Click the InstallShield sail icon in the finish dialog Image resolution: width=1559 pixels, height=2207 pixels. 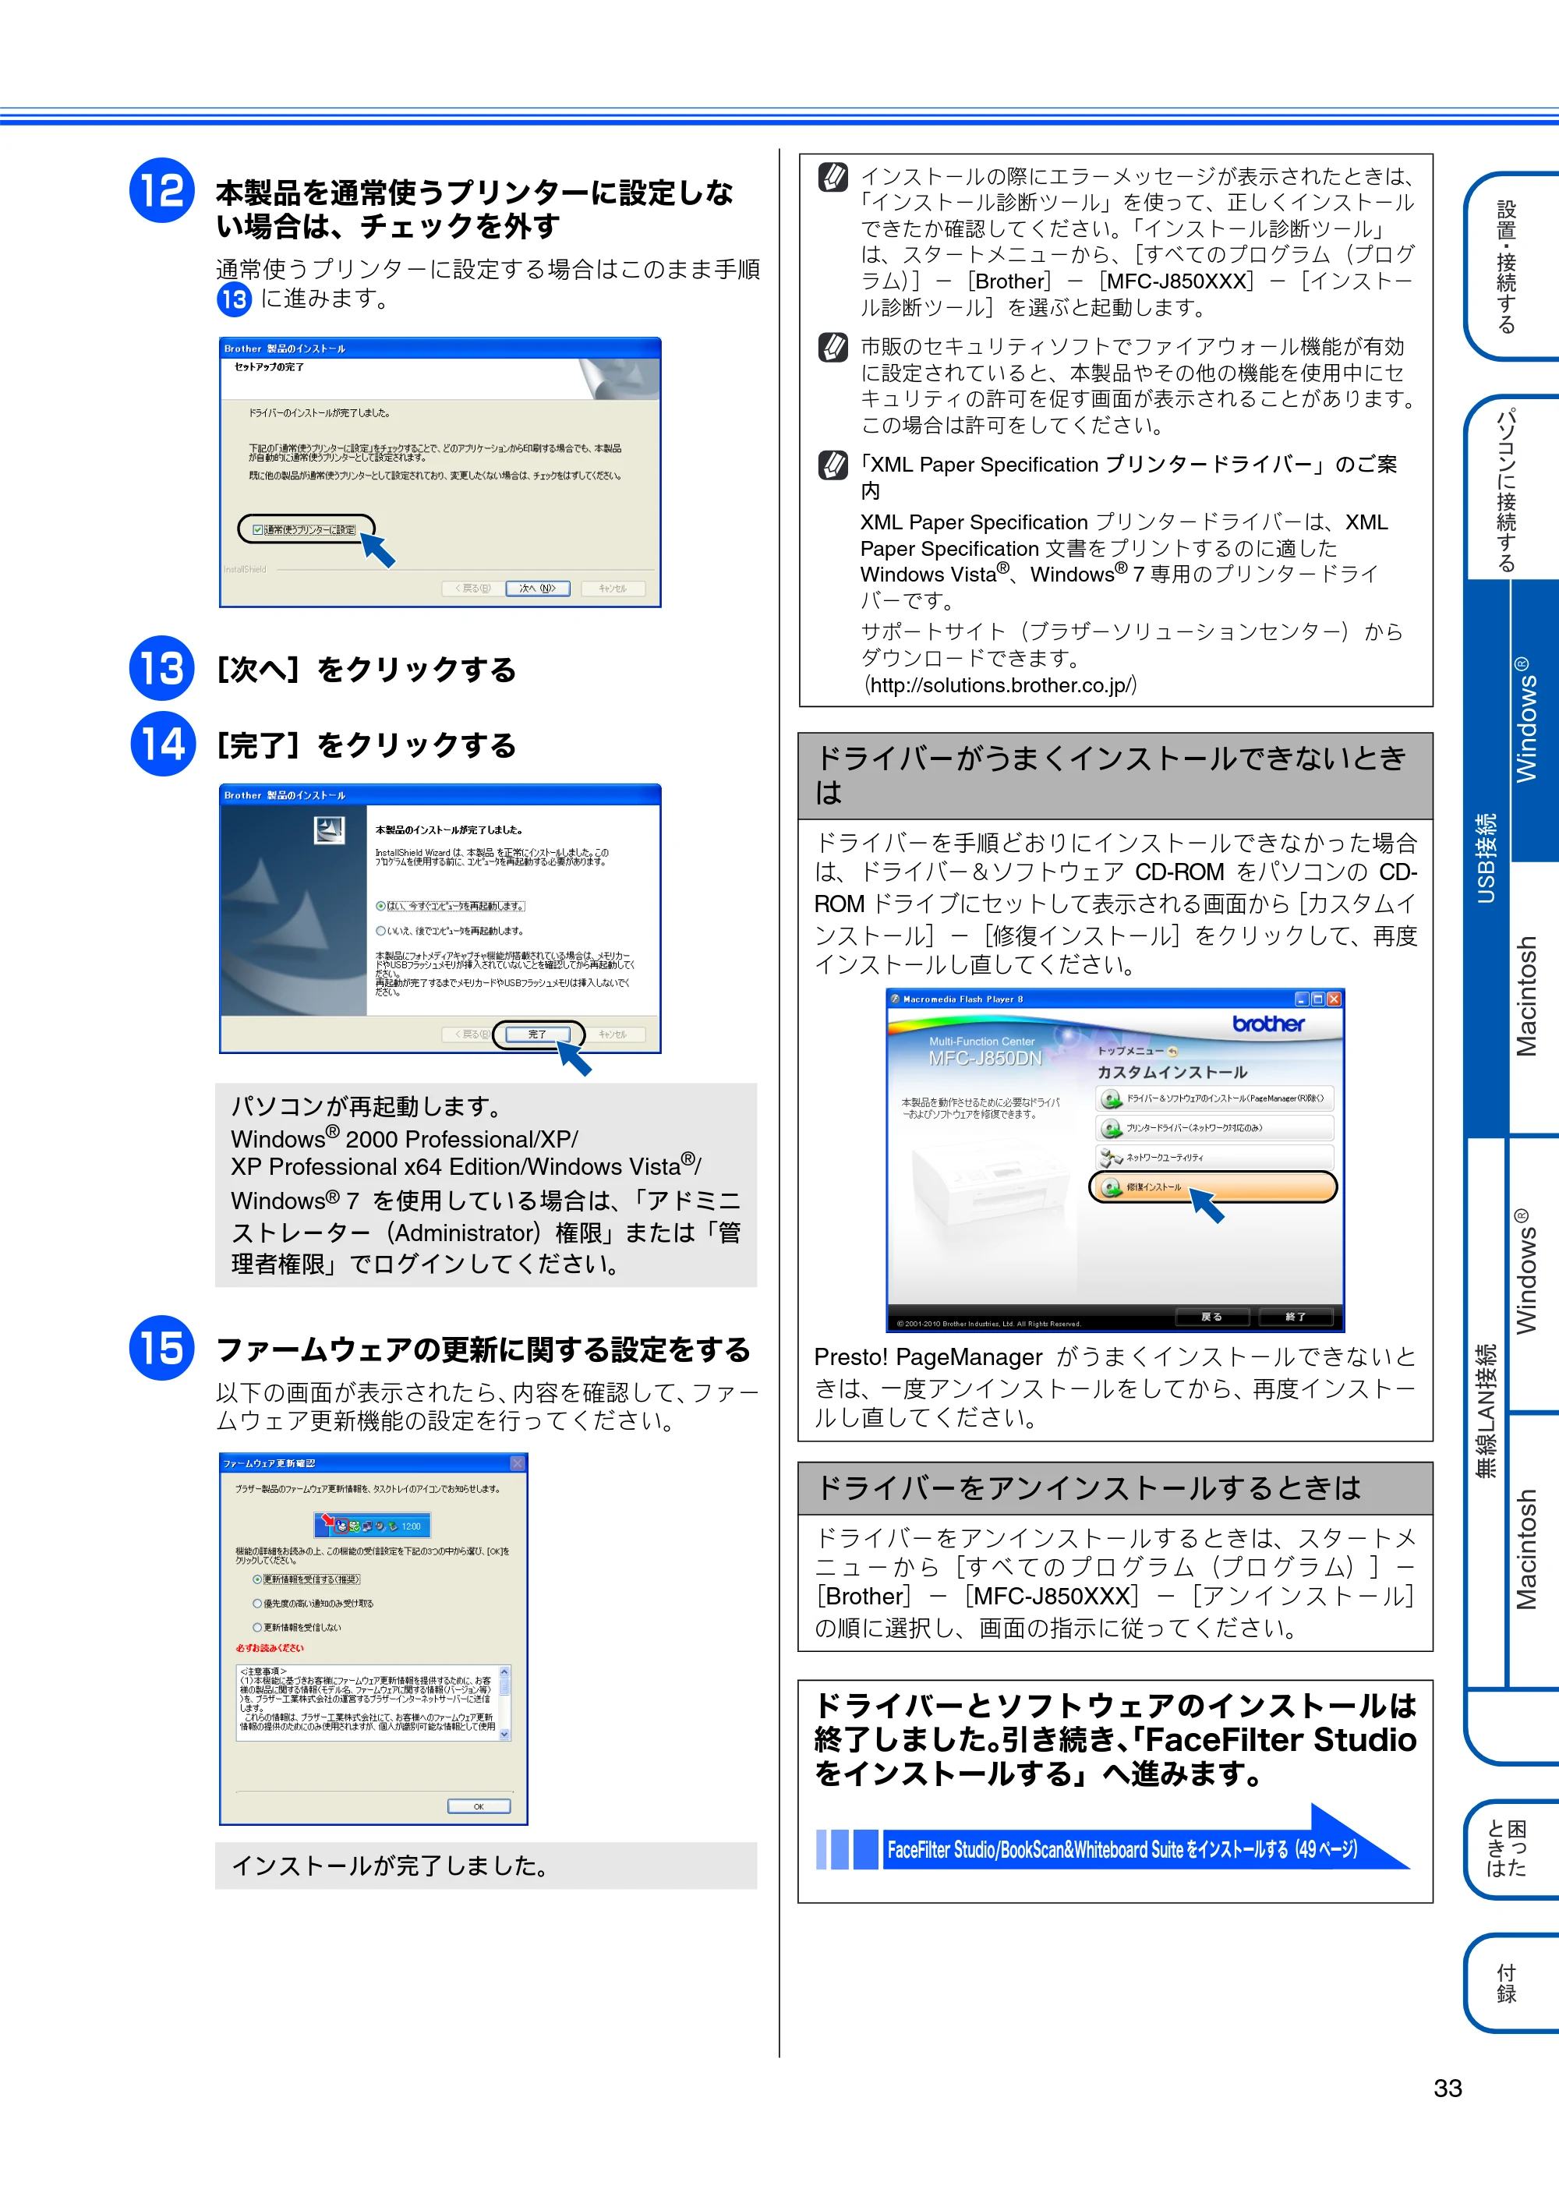pyautogui.click(x=330, y=830)
